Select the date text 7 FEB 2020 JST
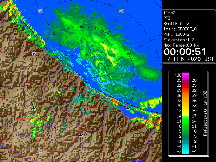 point(190,59)
